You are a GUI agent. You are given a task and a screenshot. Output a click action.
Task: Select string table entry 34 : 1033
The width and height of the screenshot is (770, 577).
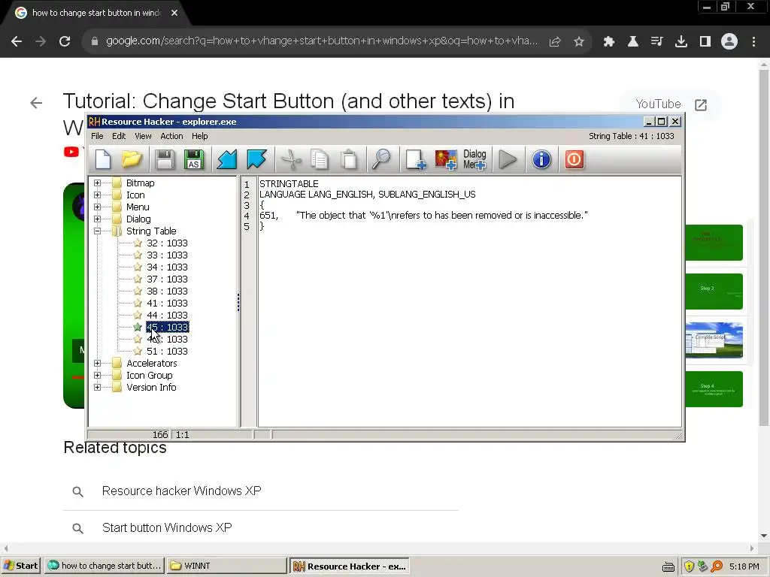(167, 267)
